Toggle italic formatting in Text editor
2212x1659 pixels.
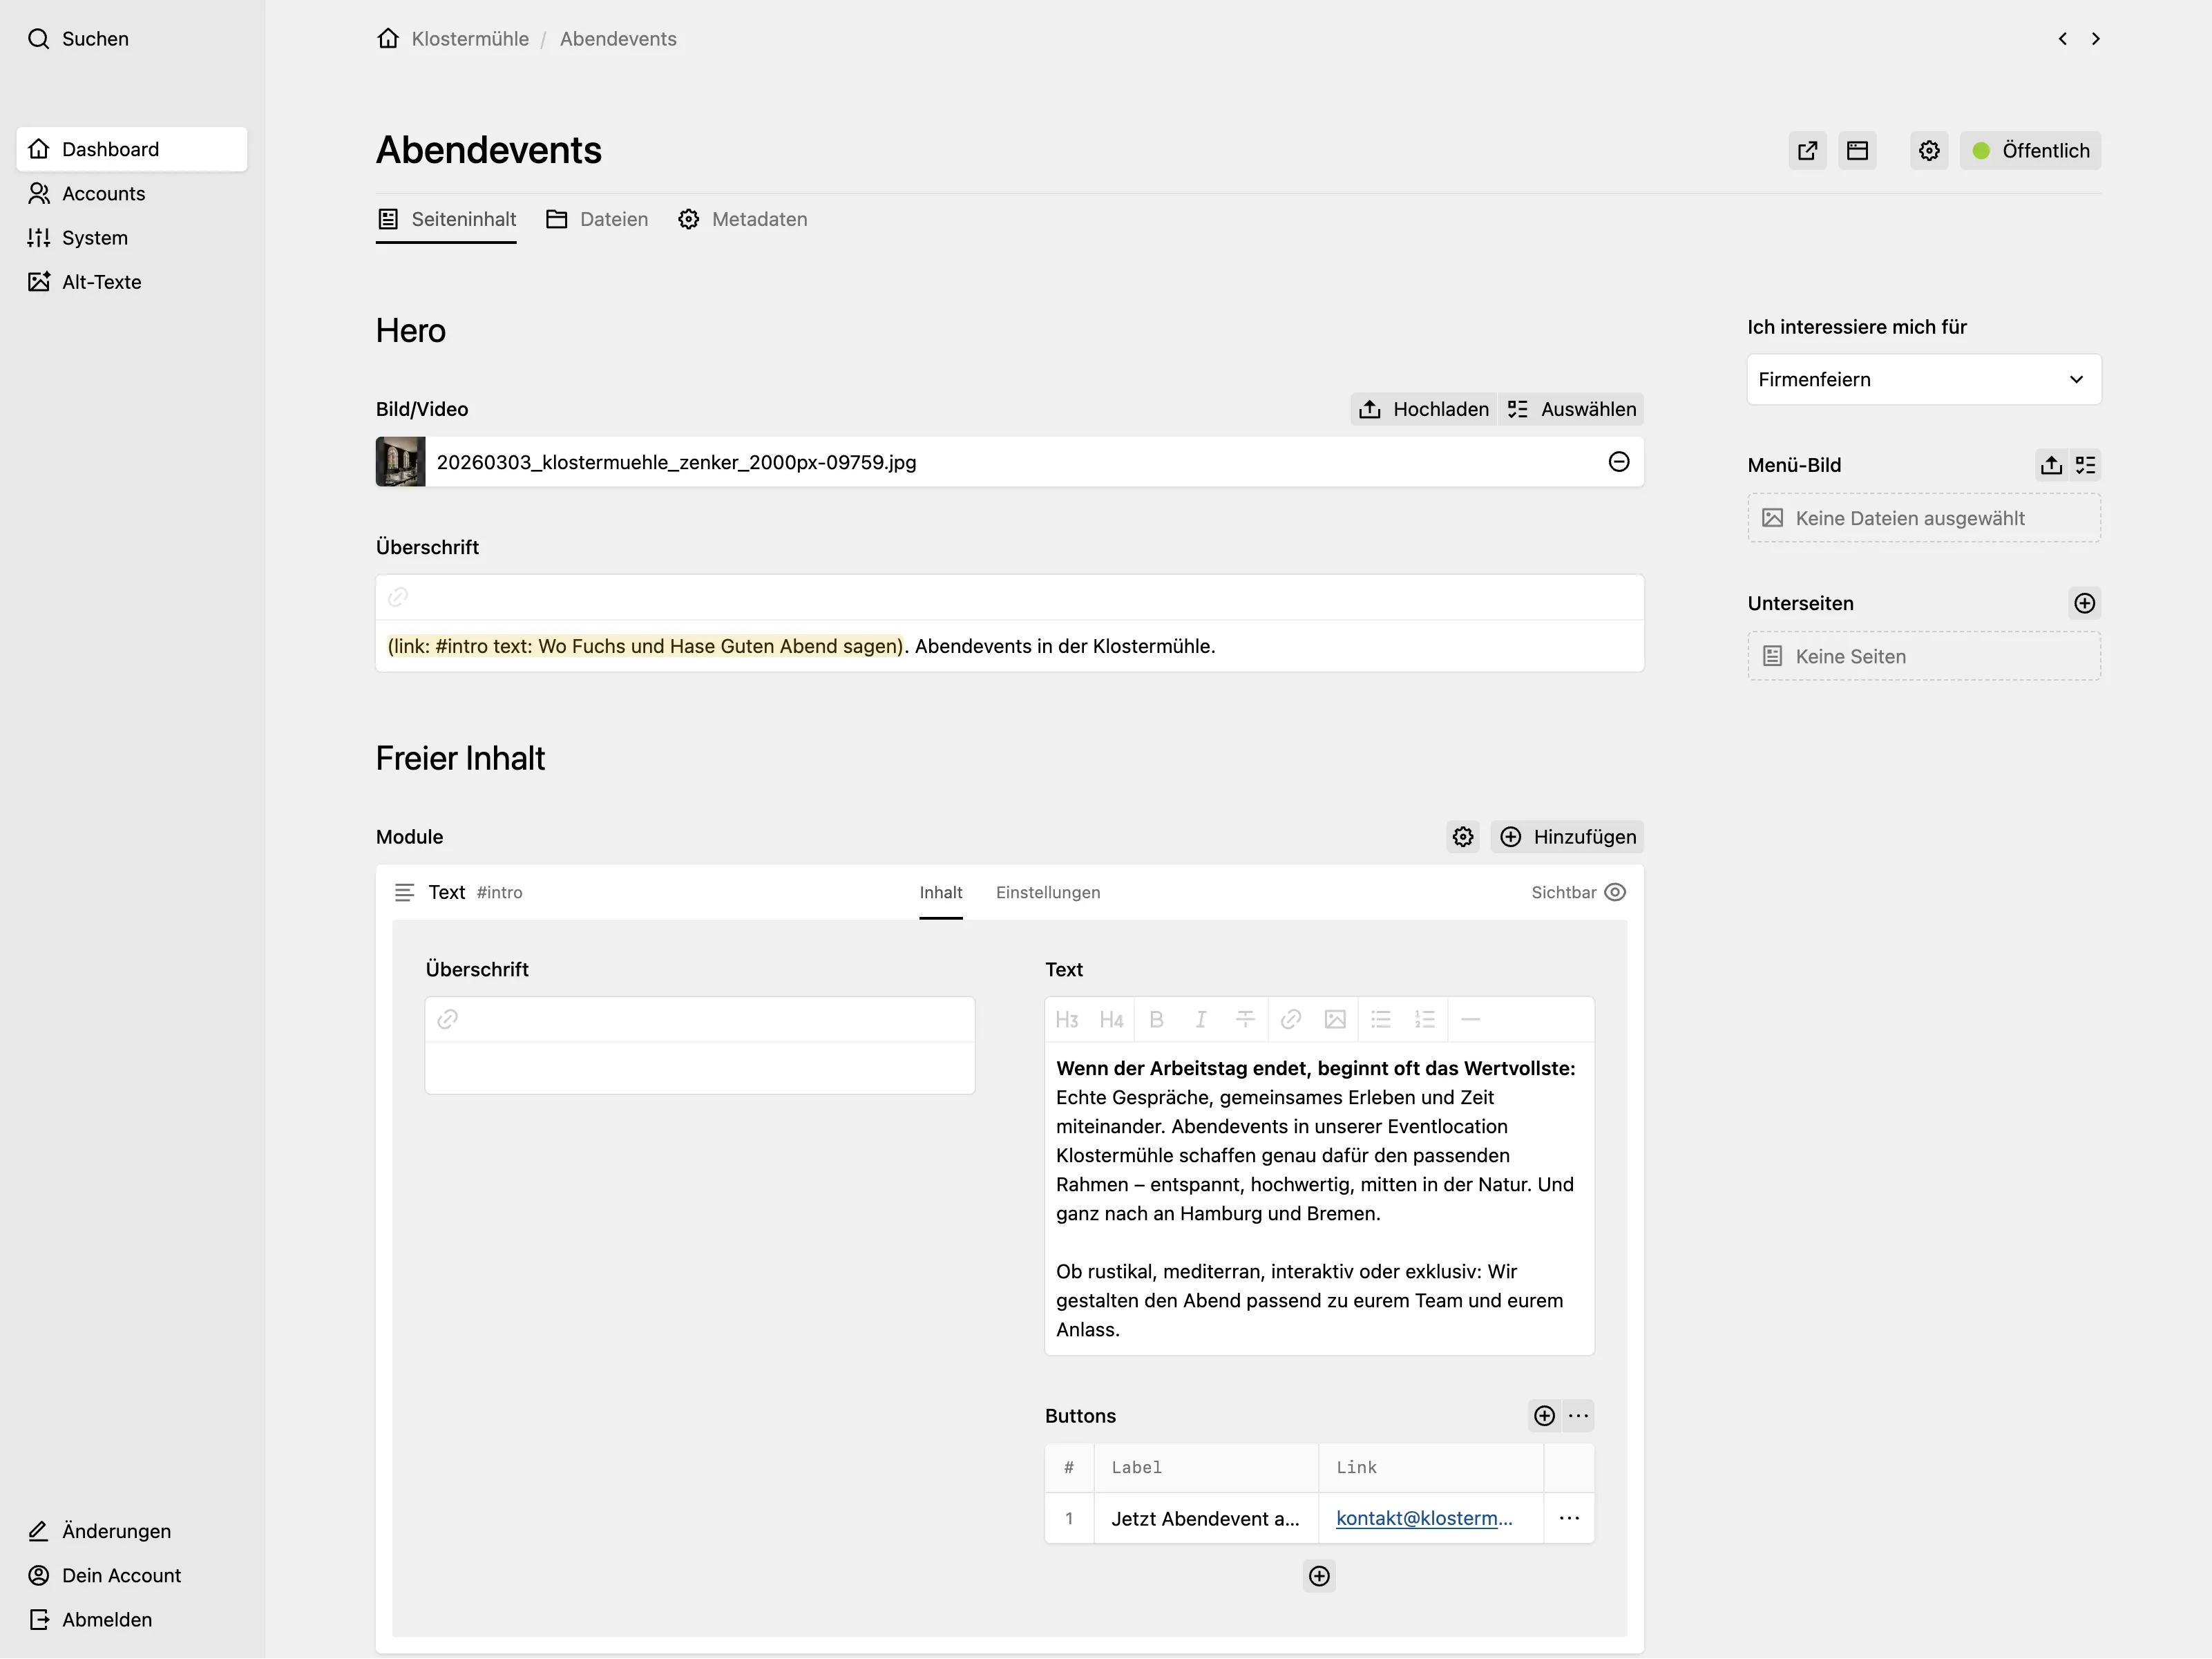tap(1201, 1019)
